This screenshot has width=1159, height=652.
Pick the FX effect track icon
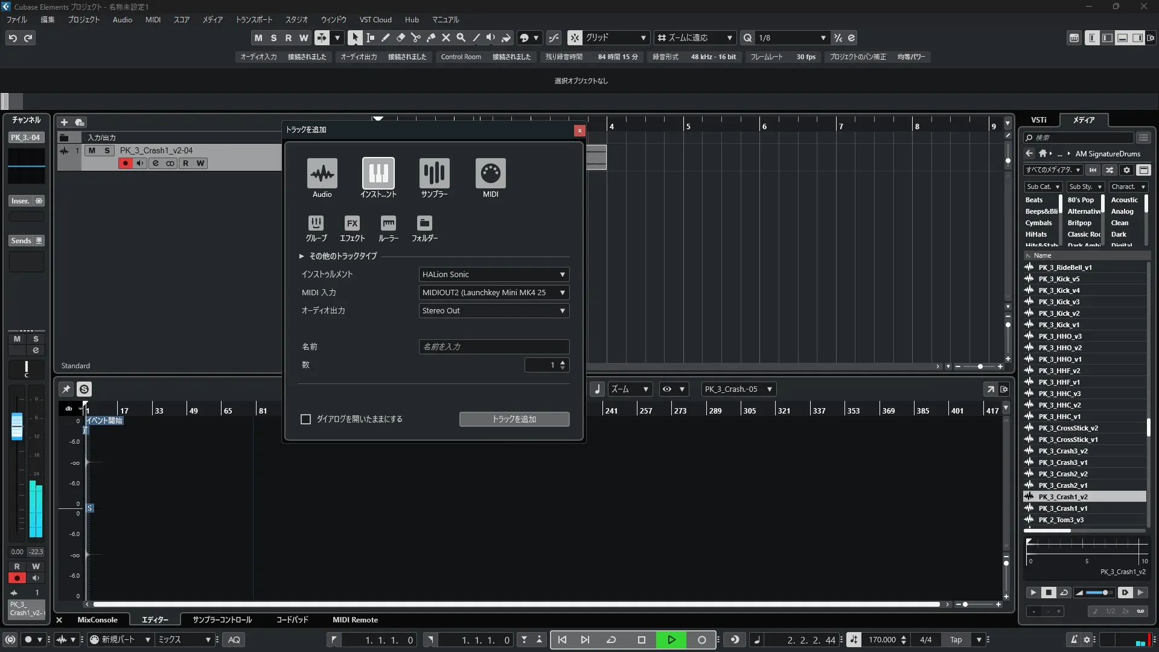tap(352, 223)
